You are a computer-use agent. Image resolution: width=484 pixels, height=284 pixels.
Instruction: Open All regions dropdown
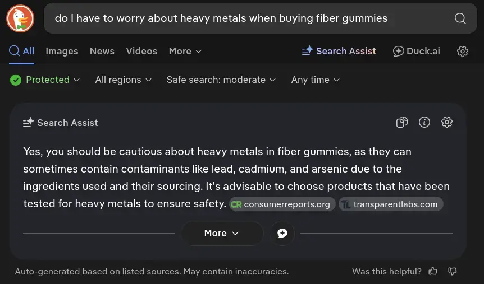[x=123, y=80]
